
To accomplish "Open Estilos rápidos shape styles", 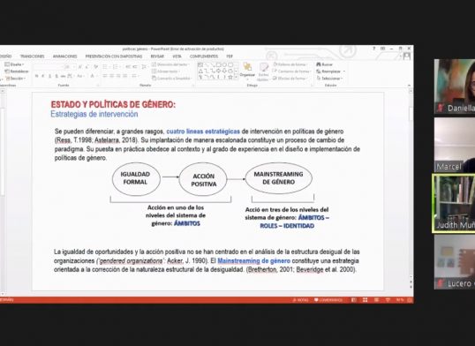I will 263,72.
